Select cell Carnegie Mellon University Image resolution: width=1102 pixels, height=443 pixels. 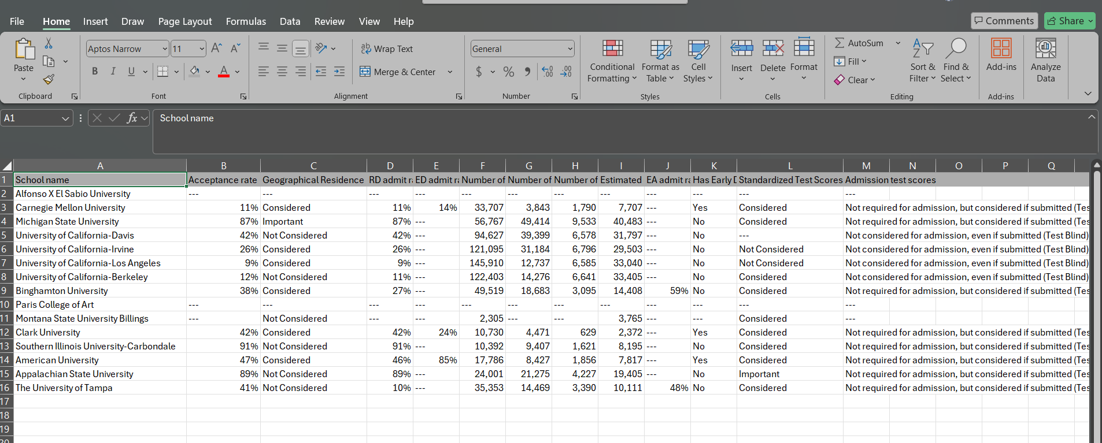pos(99,207)
